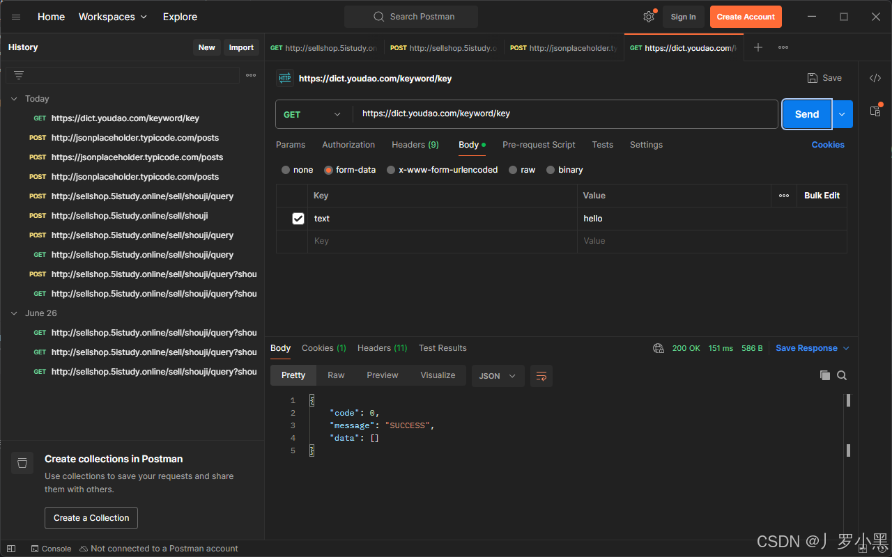The height and width of the screenshot is (557, 892).
Task: Select the binary body type
Action: [x=551, y=170]
